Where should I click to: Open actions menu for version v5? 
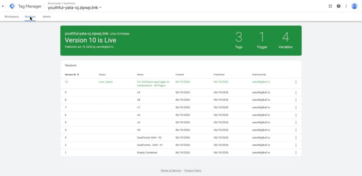tap(296, 122)
